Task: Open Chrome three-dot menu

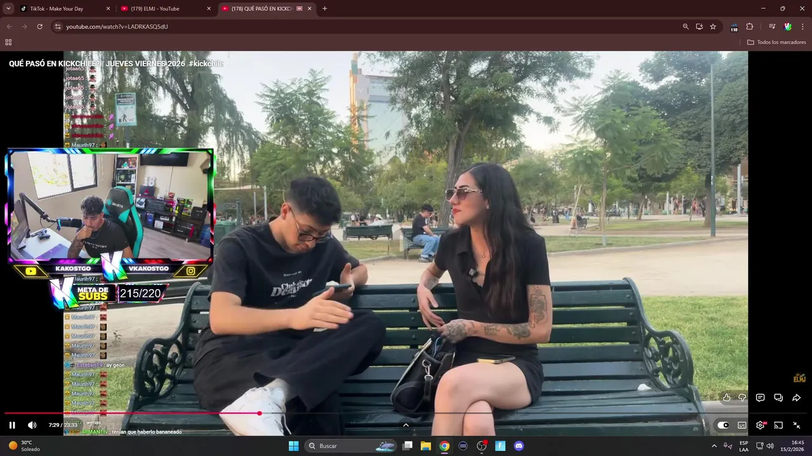Action: pos(802,27)
